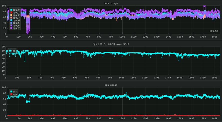Toggle the cpu_6 legend entry

click(x=14, y=26)
